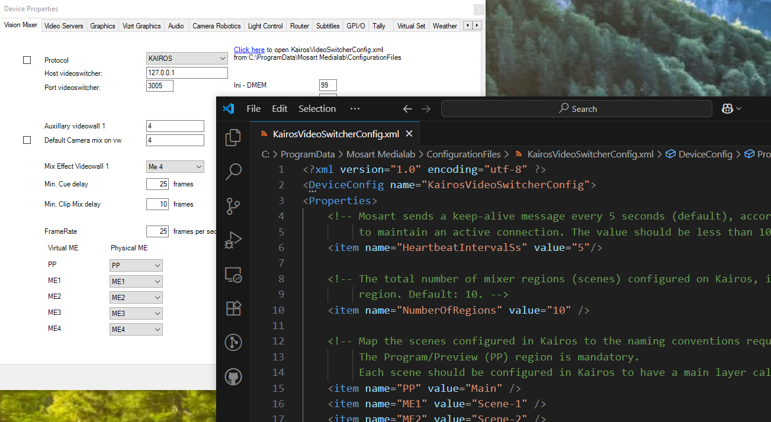
Task: Open the Source Control view
Action: (x=233, y=206)
